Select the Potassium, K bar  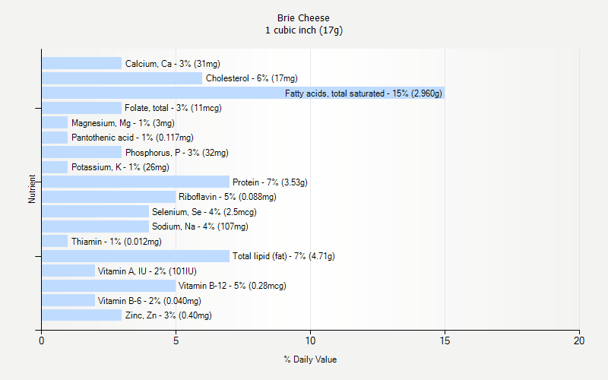[55, 167]
